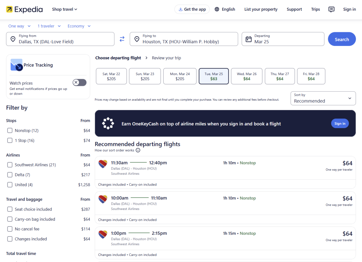Select the Sat, Mar 22 date tab
Image resolution: width=362 pixels, height=262 pixels.
click(111, 76)
